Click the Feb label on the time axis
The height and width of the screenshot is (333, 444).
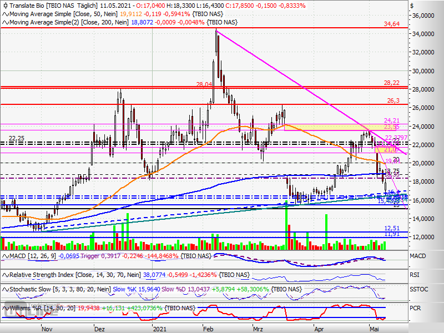[208, 329]
